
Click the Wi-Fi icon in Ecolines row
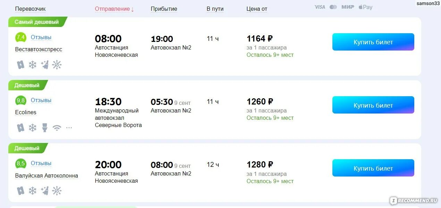[x=57, y=128]
